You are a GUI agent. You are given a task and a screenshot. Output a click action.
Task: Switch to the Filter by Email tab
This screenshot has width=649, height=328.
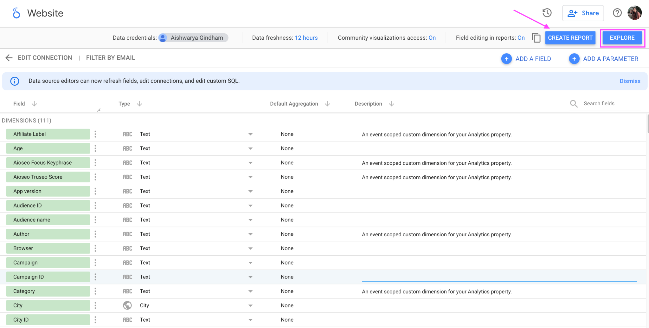tap(110, 57)
